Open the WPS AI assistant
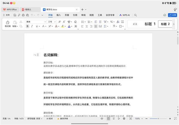 tap(124, 15)
